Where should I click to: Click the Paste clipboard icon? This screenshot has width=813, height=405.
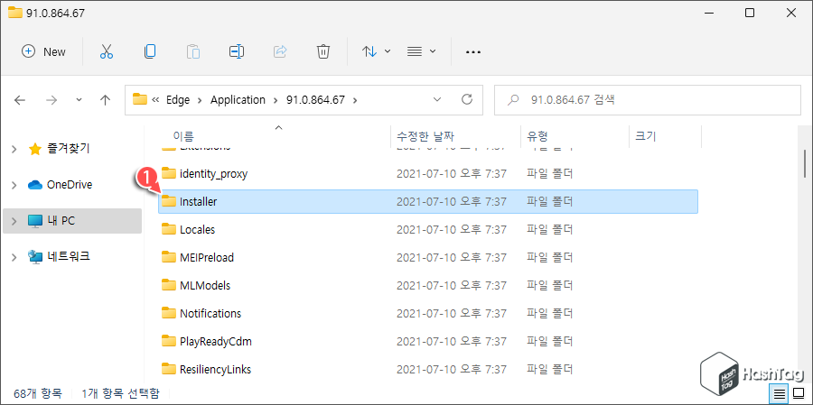point(193,51)
